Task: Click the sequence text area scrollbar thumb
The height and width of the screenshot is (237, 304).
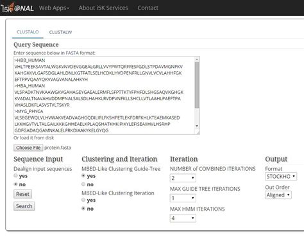Action: pyautogui.click(x=197, y=85)
